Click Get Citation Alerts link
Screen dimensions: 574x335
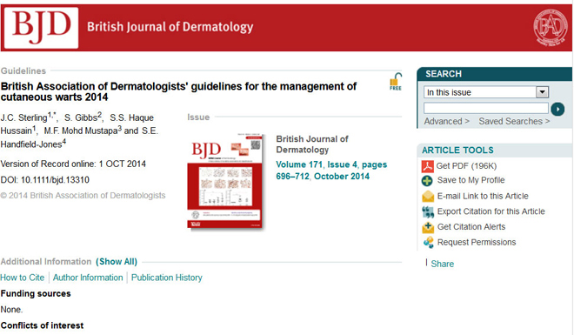click(471, 226)
